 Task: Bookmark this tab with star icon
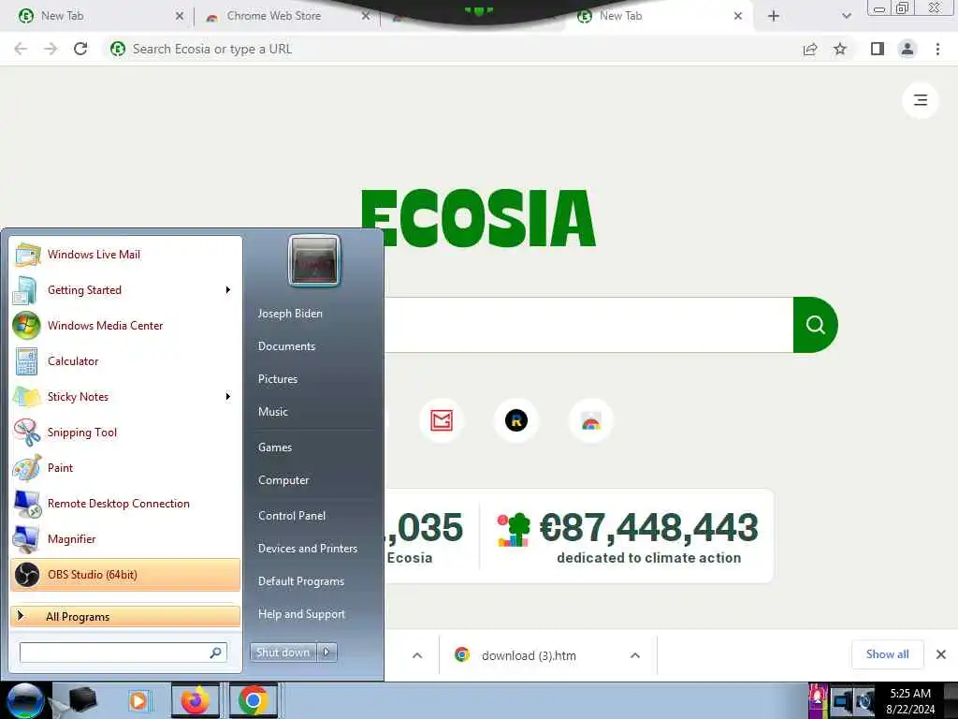pyautogui.click(x=840, y=49)
